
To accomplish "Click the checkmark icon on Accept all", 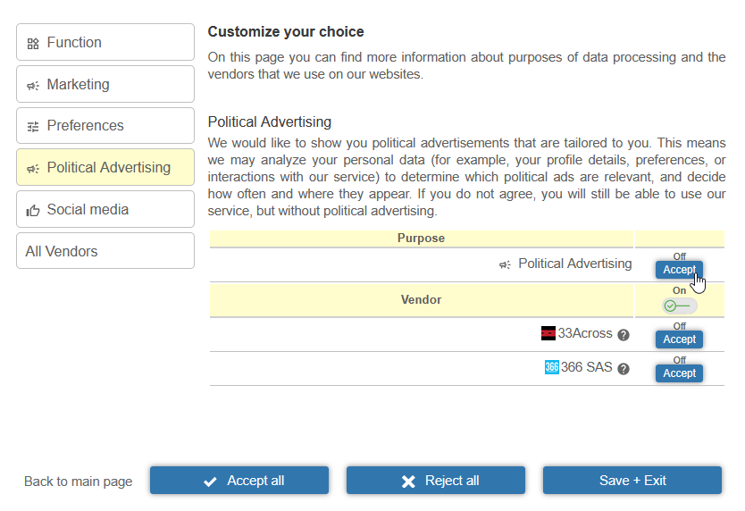I will [x=210, y=482].
